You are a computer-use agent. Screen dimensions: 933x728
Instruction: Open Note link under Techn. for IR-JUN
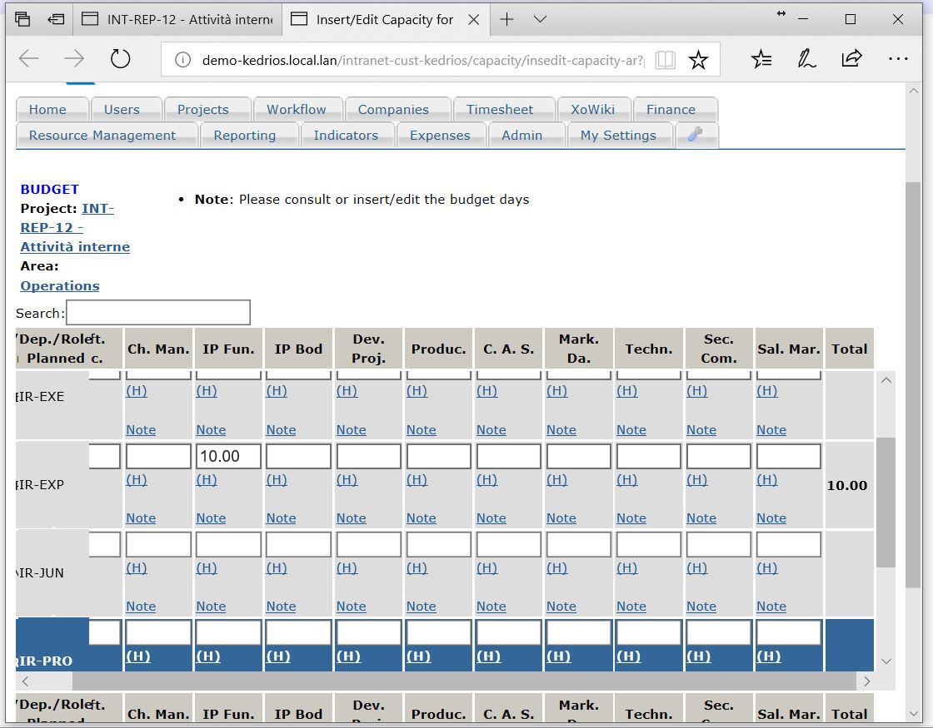coord(631,607)
